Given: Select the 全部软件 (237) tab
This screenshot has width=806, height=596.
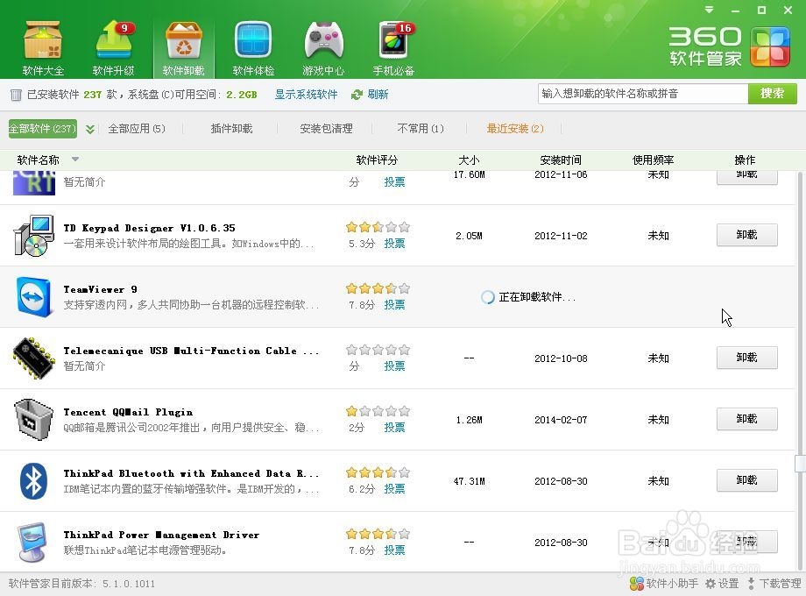Looking at the screenshot, I should pyautogui.click(x=43, y=129).
